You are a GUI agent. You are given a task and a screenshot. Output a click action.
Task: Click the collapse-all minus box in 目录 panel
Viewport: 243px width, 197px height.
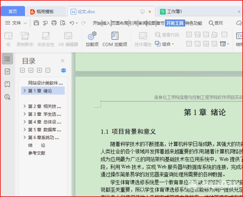(48, 70)
